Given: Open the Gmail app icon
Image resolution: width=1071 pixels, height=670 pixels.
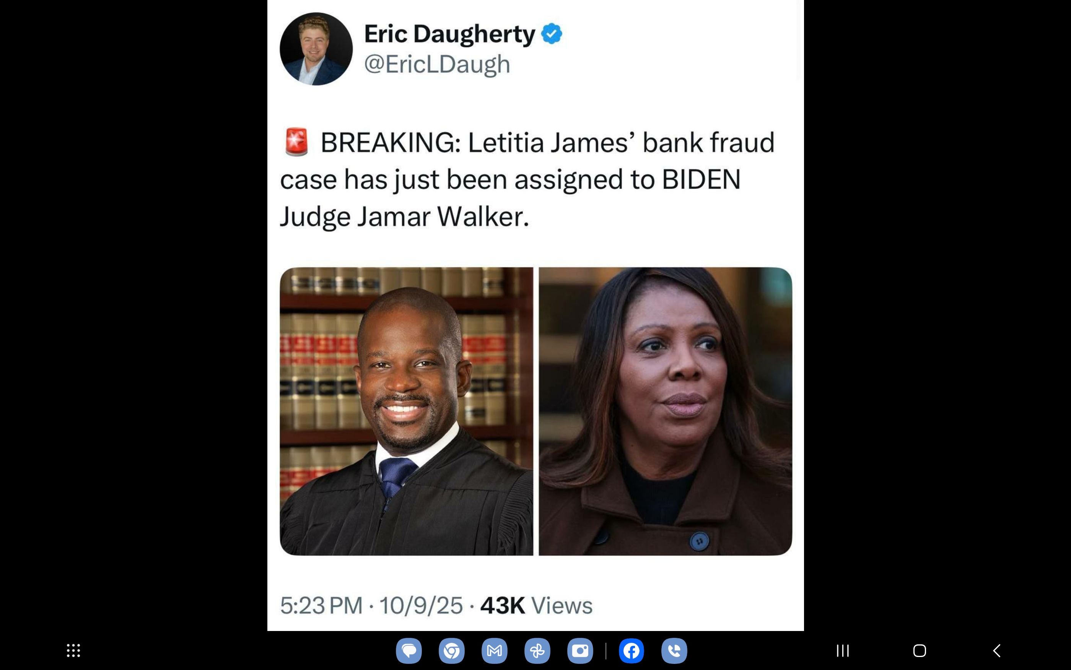Looking at the screenshot, I should pyautogui.click(x=495, y=650).
